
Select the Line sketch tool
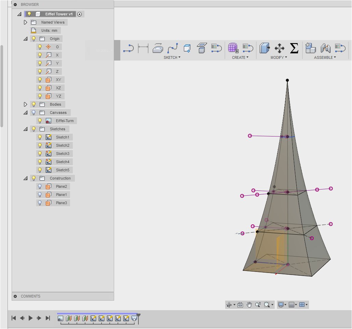pos(128,48)
